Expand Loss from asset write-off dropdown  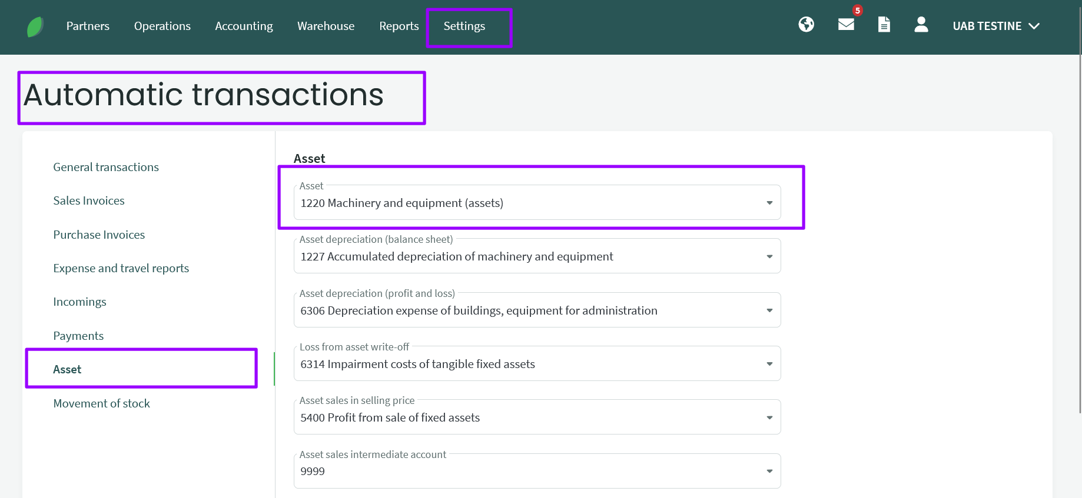[536, 364]
